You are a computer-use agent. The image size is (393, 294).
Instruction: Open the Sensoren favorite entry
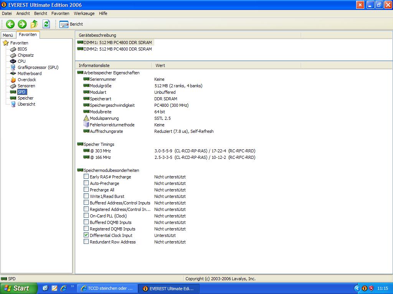click(x=23, y=86)
